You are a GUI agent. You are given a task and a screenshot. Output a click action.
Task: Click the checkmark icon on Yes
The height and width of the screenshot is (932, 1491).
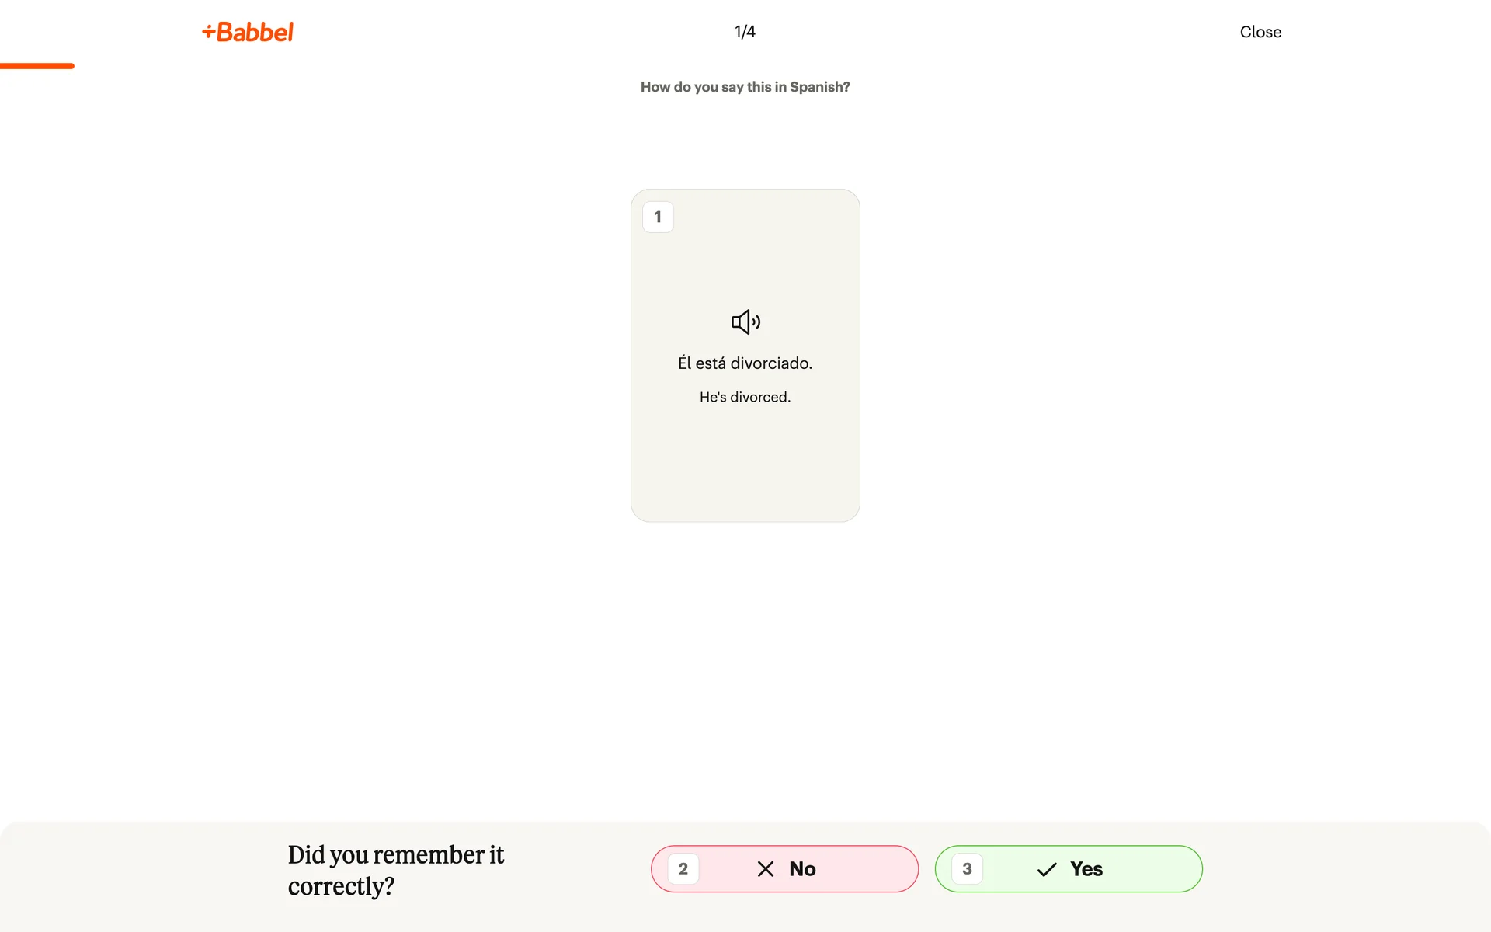tap(1047, 869)
